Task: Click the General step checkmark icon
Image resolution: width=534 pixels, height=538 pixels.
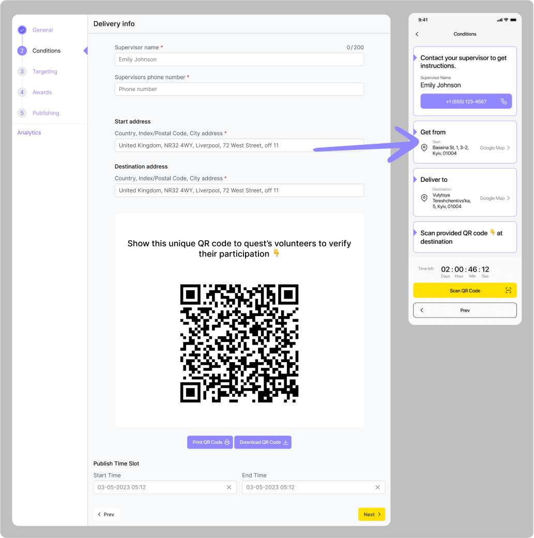Action: (x=22, y=30)
